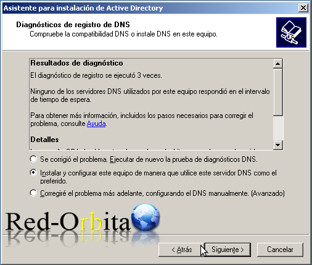Viewport: 312px width, 265px height.
Task: Select 'Corregiré el problema más adelante' option
Action: point(33,193)
